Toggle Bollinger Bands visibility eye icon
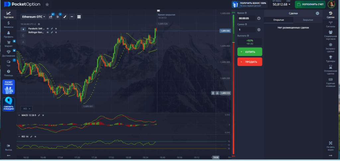Image resolution: width=340 pixels, height=161 pixels. click(47, 33)
